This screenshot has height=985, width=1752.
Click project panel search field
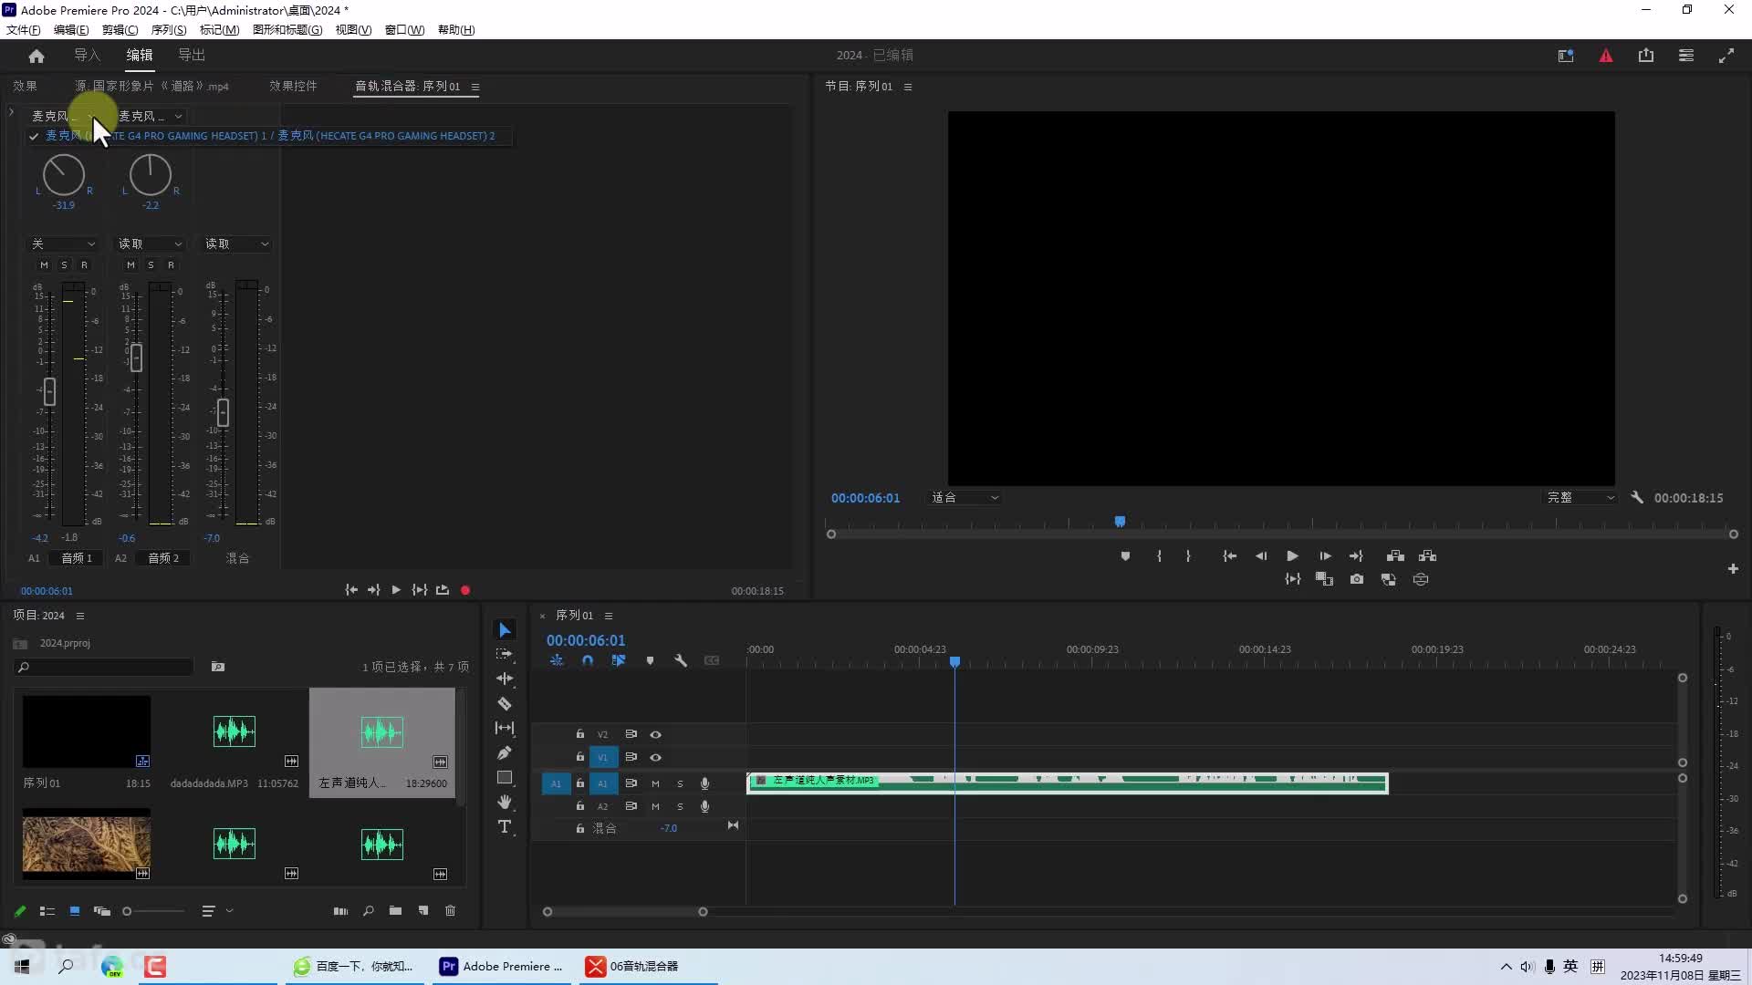pyautogui.click(x=104, y=668)
